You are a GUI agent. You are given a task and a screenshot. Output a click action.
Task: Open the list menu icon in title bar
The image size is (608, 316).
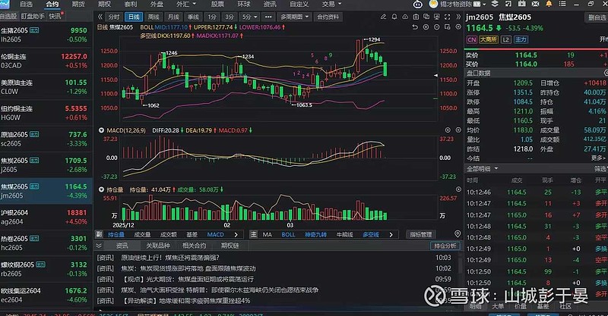(562, 4)
